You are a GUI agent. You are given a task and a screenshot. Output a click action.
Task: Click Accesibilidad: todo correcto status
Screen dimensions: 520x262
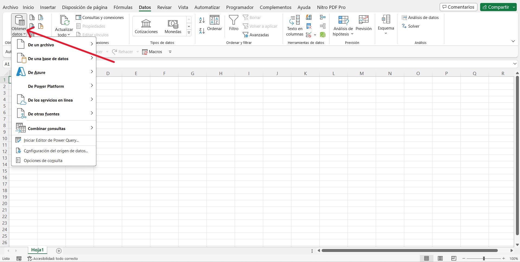click(53, 258)
